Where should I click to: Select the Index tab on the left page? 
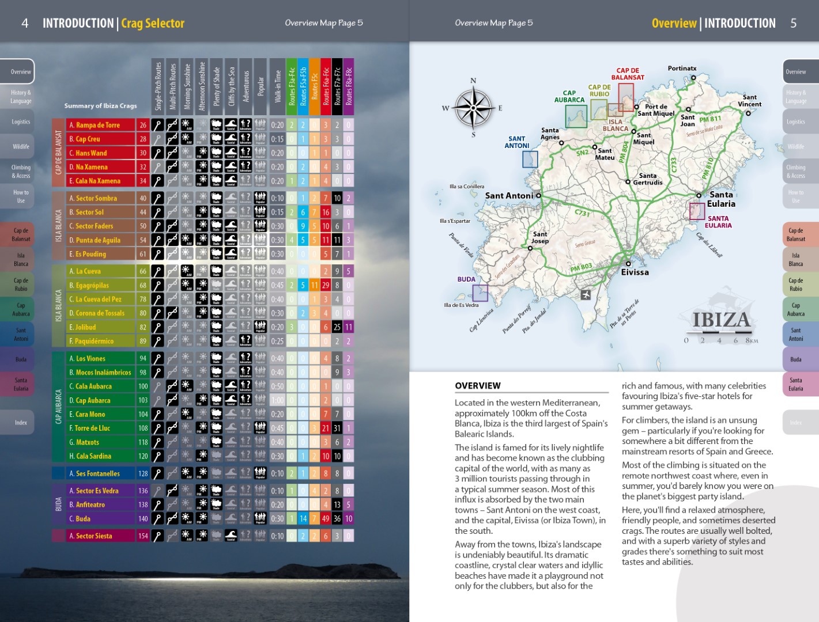(17, 423)
